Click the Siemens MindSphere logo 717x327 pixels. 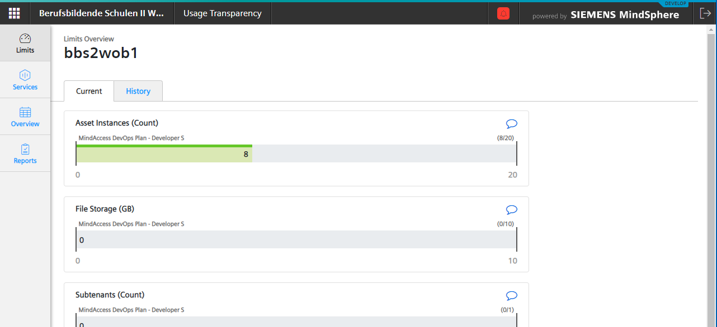(624, 15)
